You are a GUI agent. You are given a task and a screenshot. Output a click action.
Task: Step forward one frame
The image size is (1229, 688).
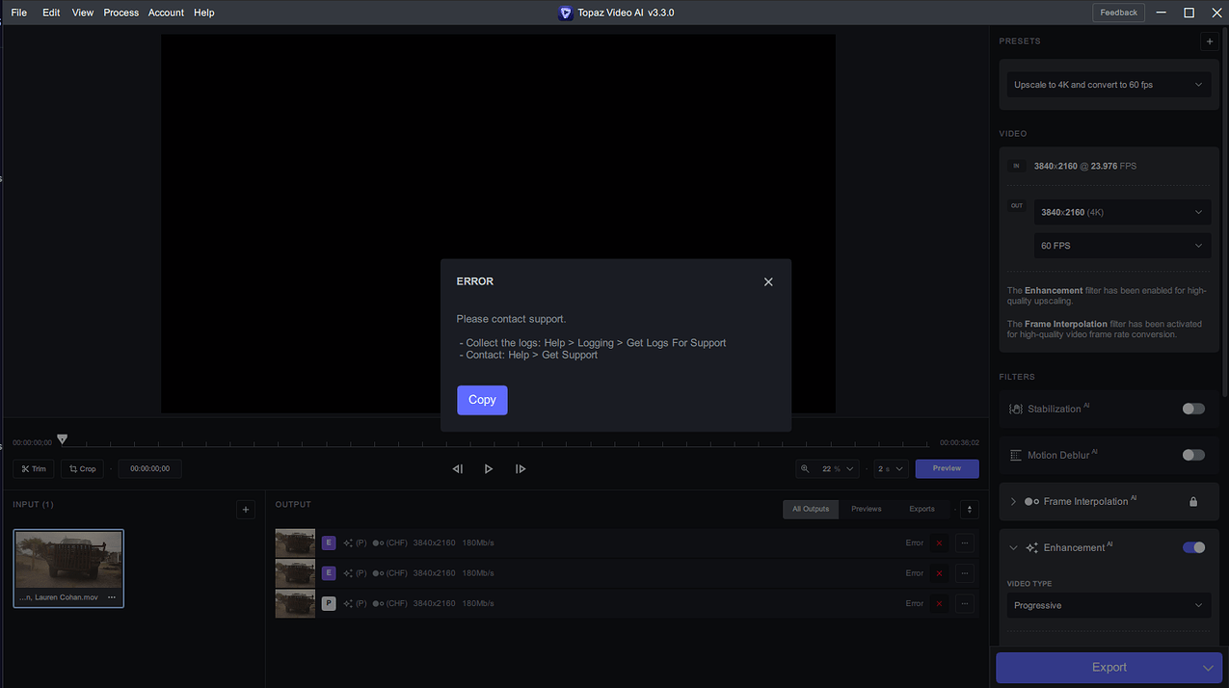tap(521, 469)
